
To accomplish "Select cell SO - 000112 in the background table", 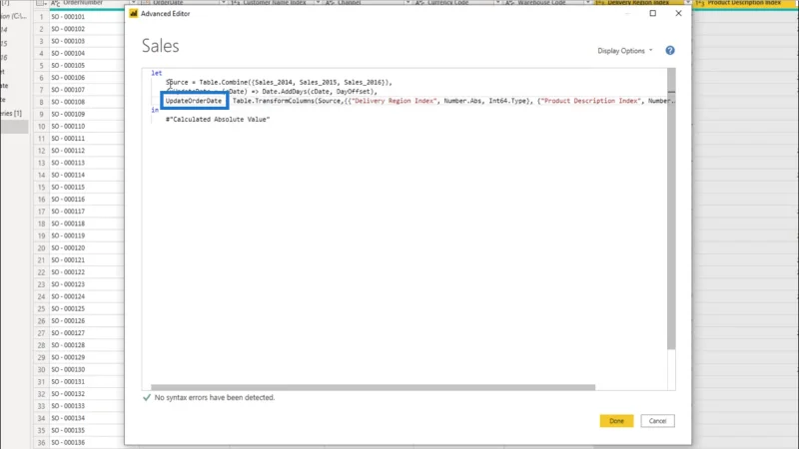I will 87,151.
